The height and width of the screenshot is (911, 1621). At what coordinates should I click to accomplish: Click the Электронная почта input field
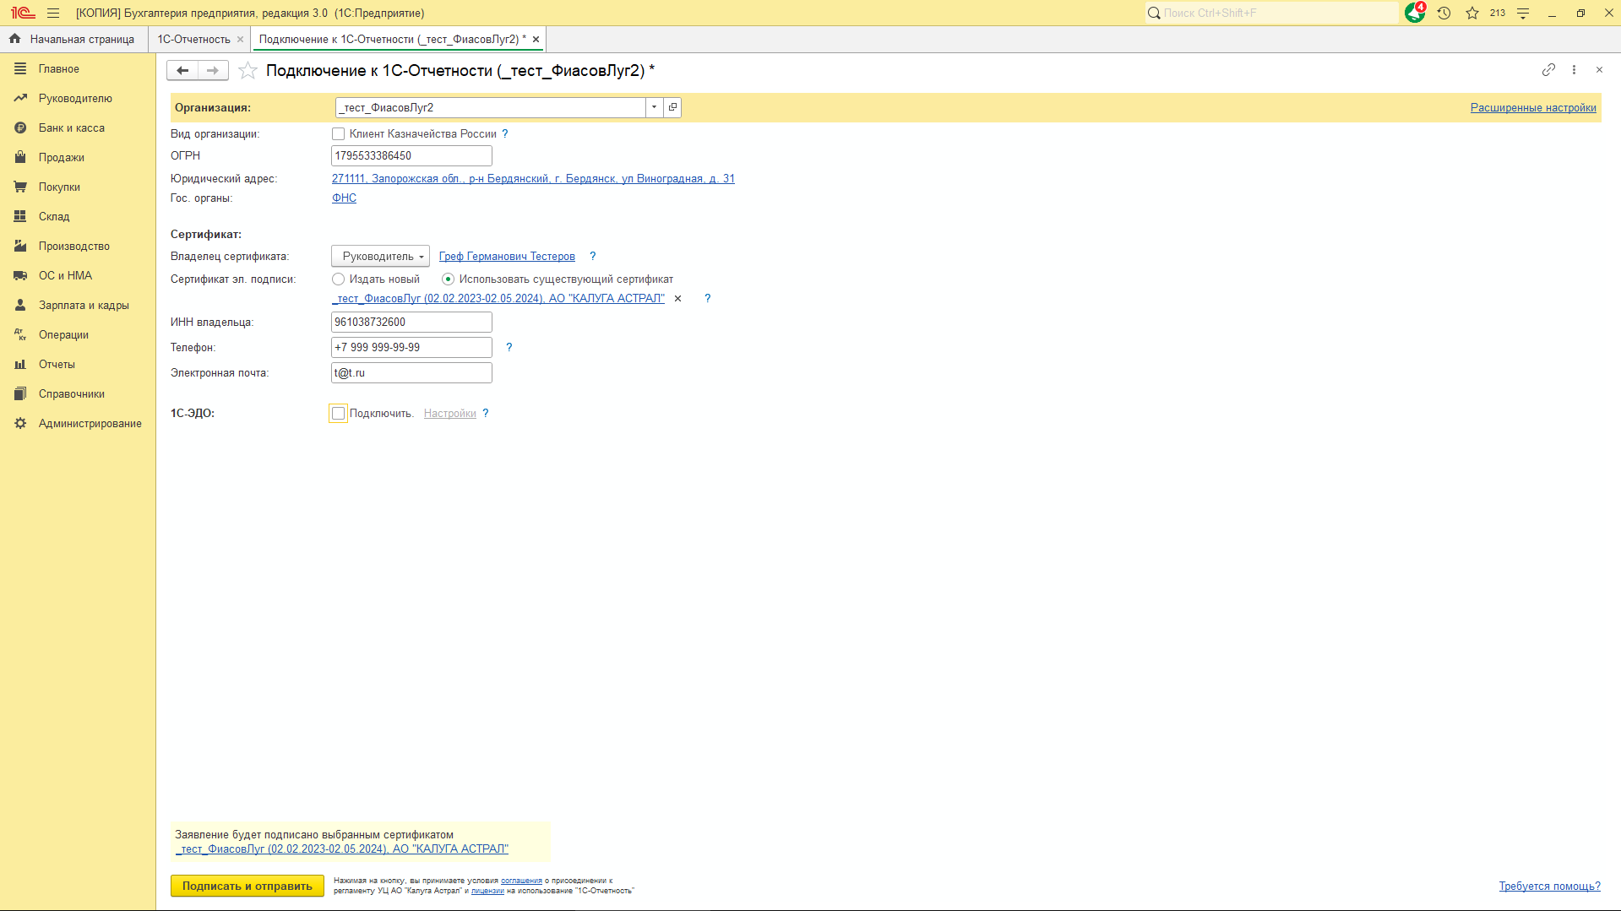(x=411, y=372)
